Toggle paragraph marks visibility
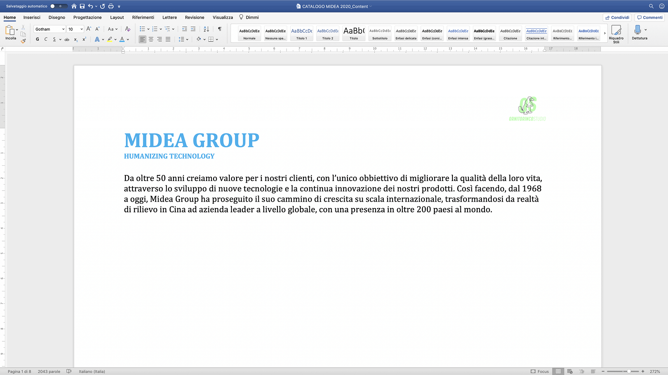 point(220,29)
